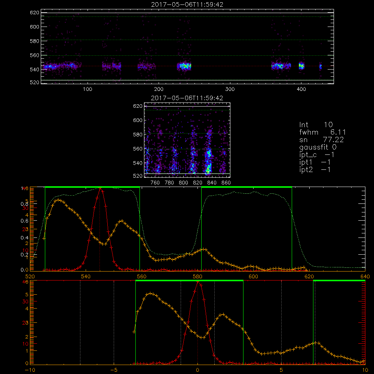
Task: Click x-axis label 5 of the bottom plot
Action: pyautogui.click(x=281, y=370)
